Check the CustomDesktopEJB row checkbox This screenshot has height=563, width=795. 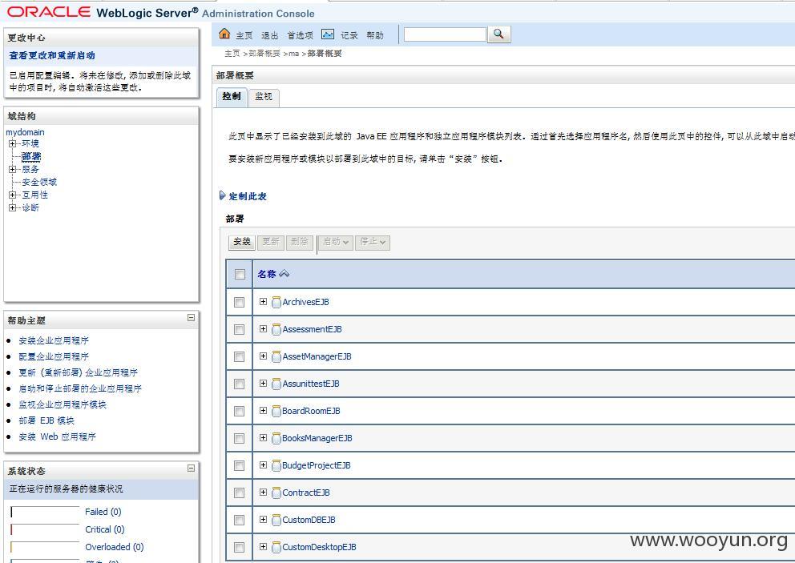[240, 547]
